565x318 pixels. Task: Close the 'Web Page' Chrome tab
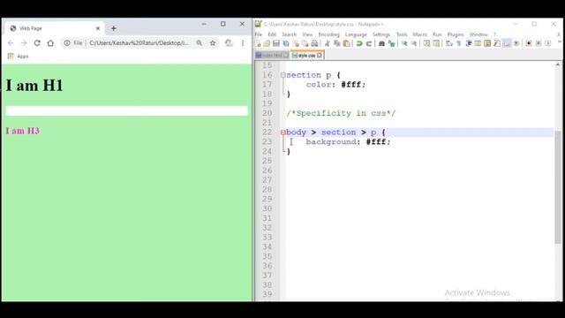pos(98,28)
